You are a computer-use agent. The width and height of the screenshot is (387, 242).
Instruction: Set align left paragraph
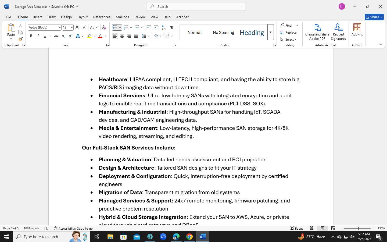click(x=115, y=36)
